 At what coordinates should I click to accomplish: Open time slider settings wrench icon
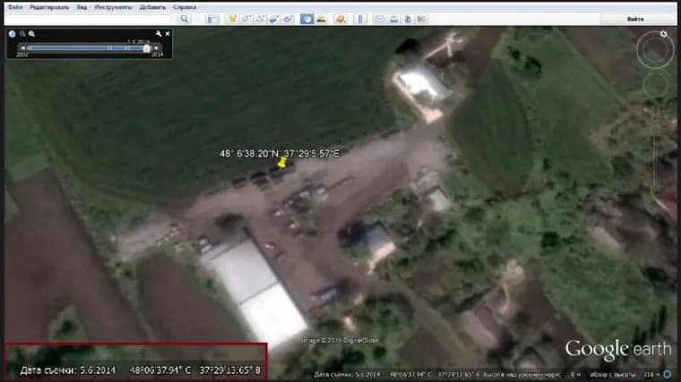(x=159, y=34)
